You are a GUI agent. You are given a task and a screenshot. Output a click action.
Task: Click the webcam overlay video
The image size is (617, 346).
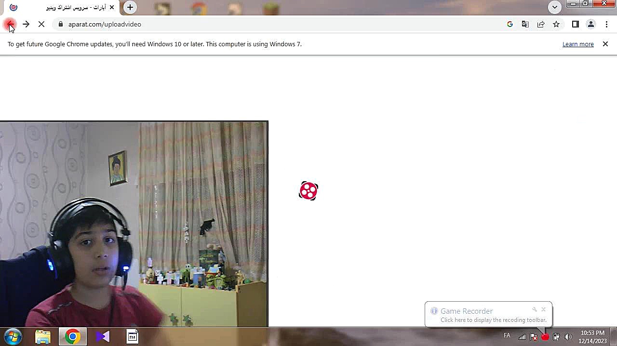(134, 224)
